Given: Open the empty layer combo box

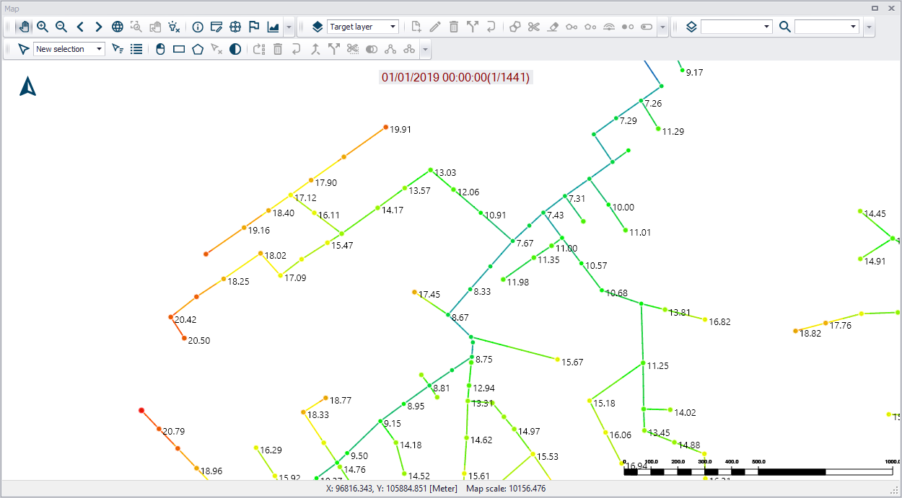Looking at the screenshot, I should pyautogui.click(x=737, y=27).
